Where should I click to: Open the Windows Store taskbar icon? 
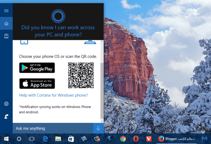coord(71,139)
